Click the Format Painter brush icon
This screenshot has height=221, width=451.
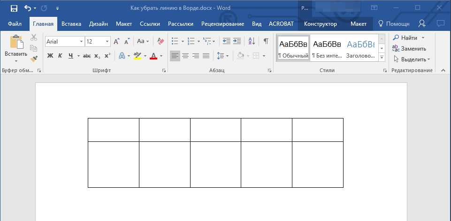[x=34, y=59]
